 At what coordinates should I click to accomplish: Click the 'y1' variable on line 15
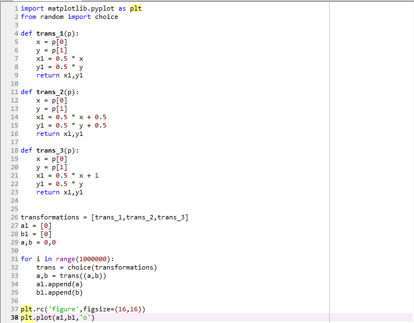point(40,125)
